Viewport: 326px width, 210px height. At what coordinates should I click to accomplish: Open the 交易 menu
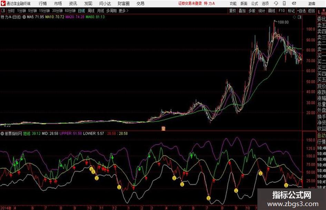click(x=140, y=3)
